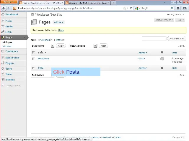189x141 pixels.
Task: Click the Add New button beside Pages heading
Action: [x=58, y=22]
